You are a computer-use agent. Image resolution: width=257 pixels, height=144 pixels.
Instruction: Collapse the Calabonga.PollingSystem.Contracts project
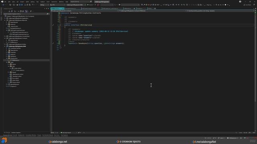click(x=5, y=38)
